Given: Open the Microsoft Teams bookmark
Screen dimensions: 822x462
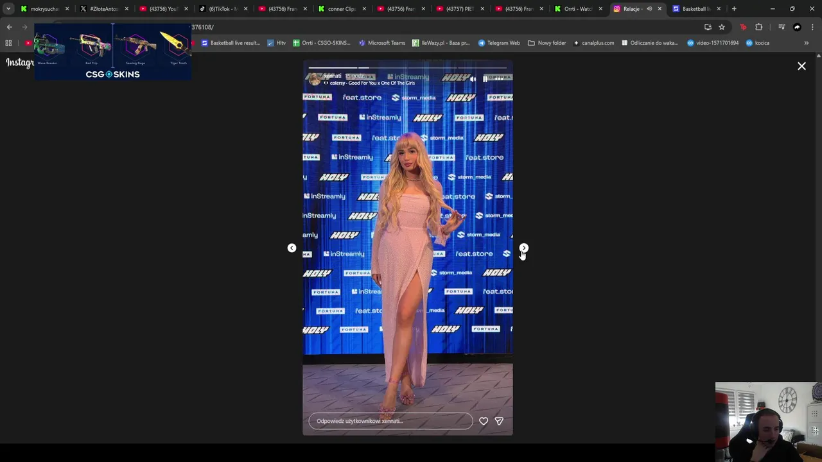Looking at the screenshot, I should pos(381,43).
